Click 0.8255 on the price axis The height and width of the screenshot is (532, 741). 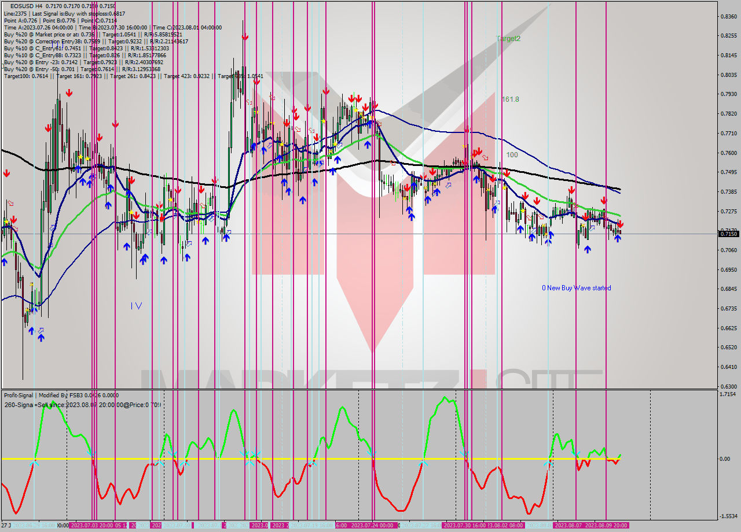pos(728,36)
